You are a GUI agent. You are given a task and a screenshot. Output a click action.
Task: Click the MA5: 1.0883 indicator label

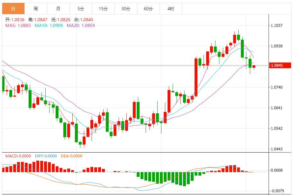(18, 25)
